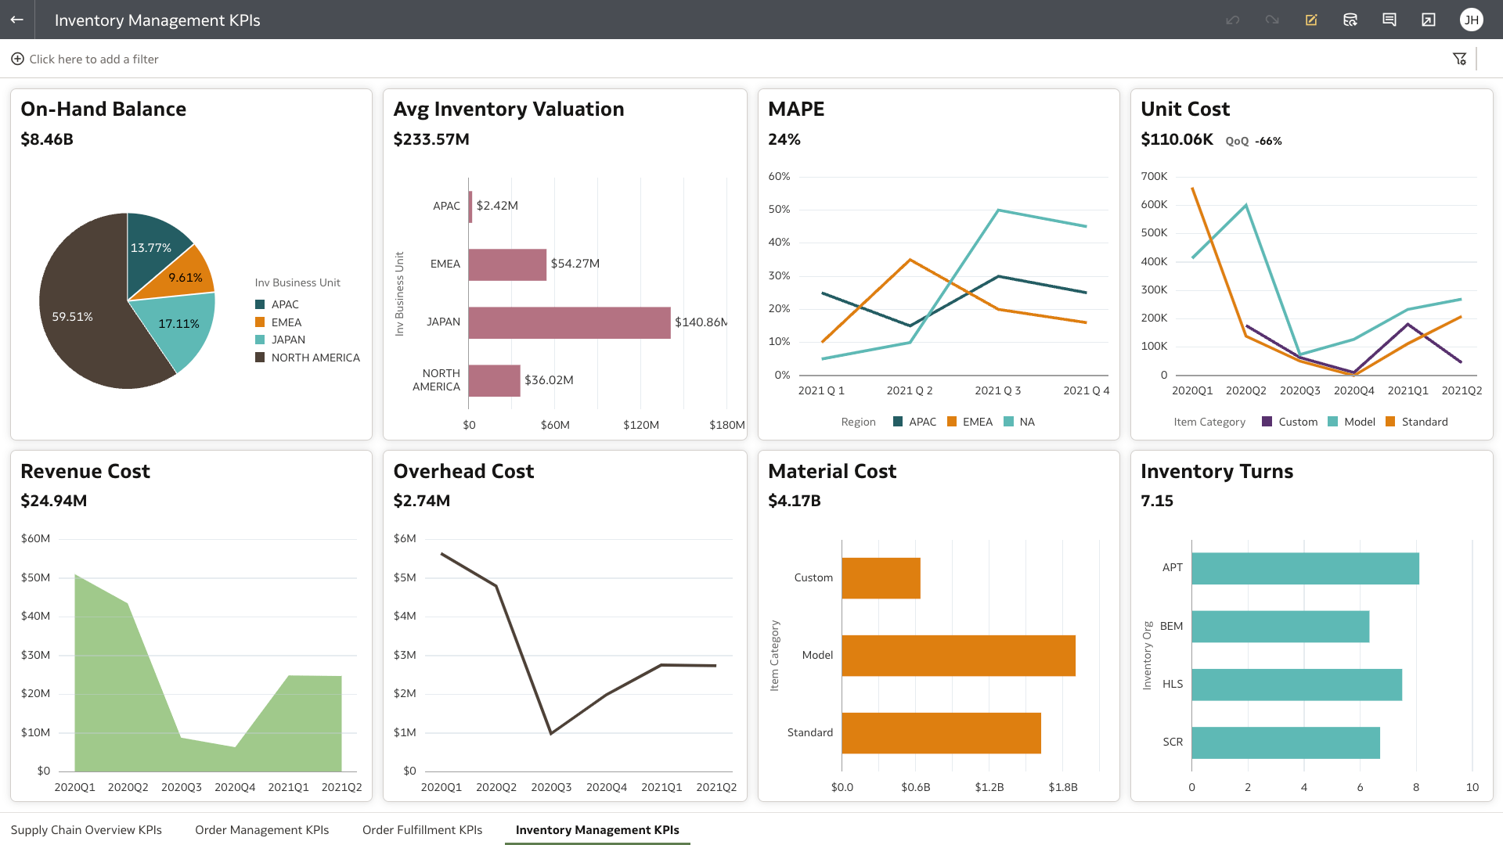1503x845 pixels.
Task: Select the JAPAN bar in Avg Inventory Valuation
Action: click(569, 322)
